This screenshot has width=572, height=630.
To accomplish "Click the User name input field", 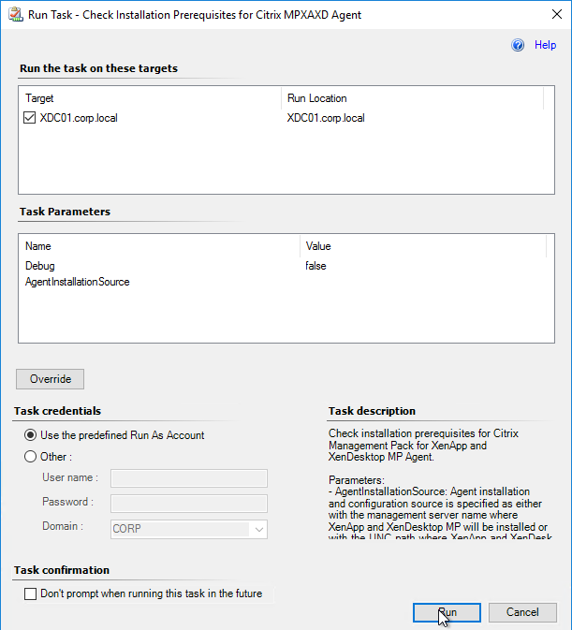I will coord(189,478).
